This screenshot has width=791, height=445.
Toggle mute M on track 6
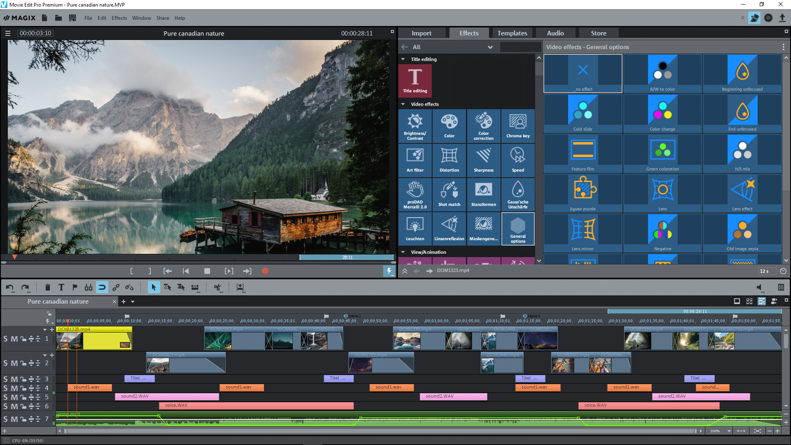point(14,406)
